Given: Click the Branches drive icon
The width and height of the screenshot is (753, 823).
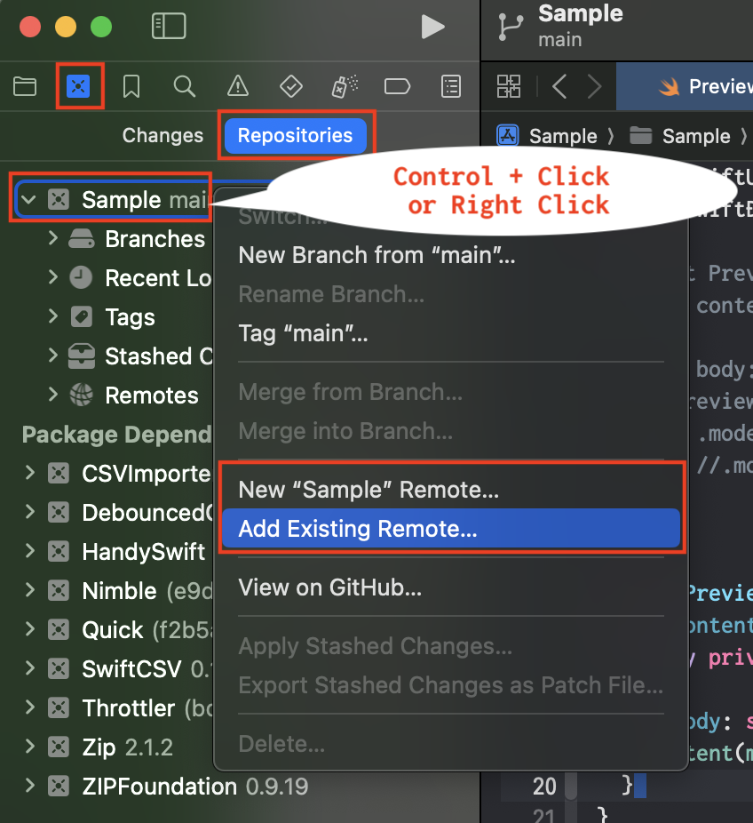Looking at the screenshot, I should click(82, 239).
